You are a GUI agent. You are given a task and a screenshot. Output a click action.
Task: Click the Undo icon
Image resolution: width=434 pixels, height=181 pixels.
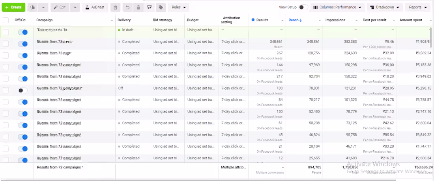127,7
